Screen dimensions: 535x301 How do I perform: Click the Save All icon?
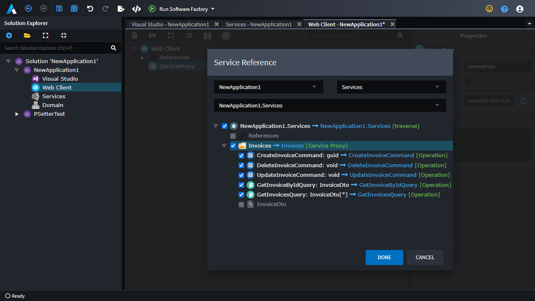tap(74, 8)
